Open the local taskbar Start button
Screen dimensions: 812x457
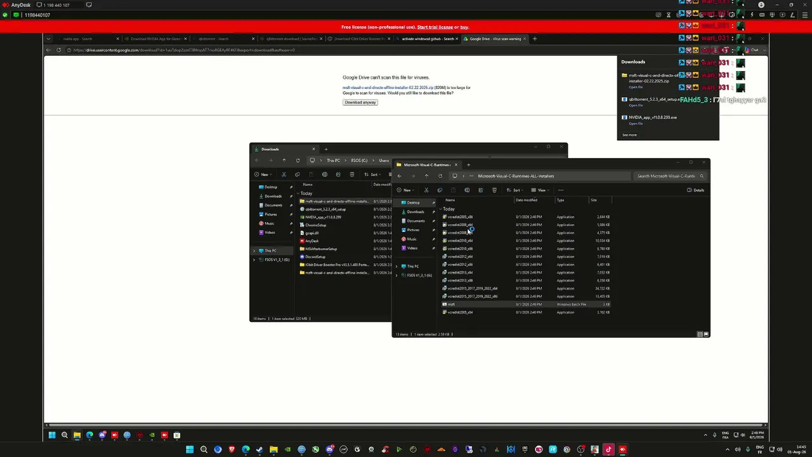(x=190, y=449)
